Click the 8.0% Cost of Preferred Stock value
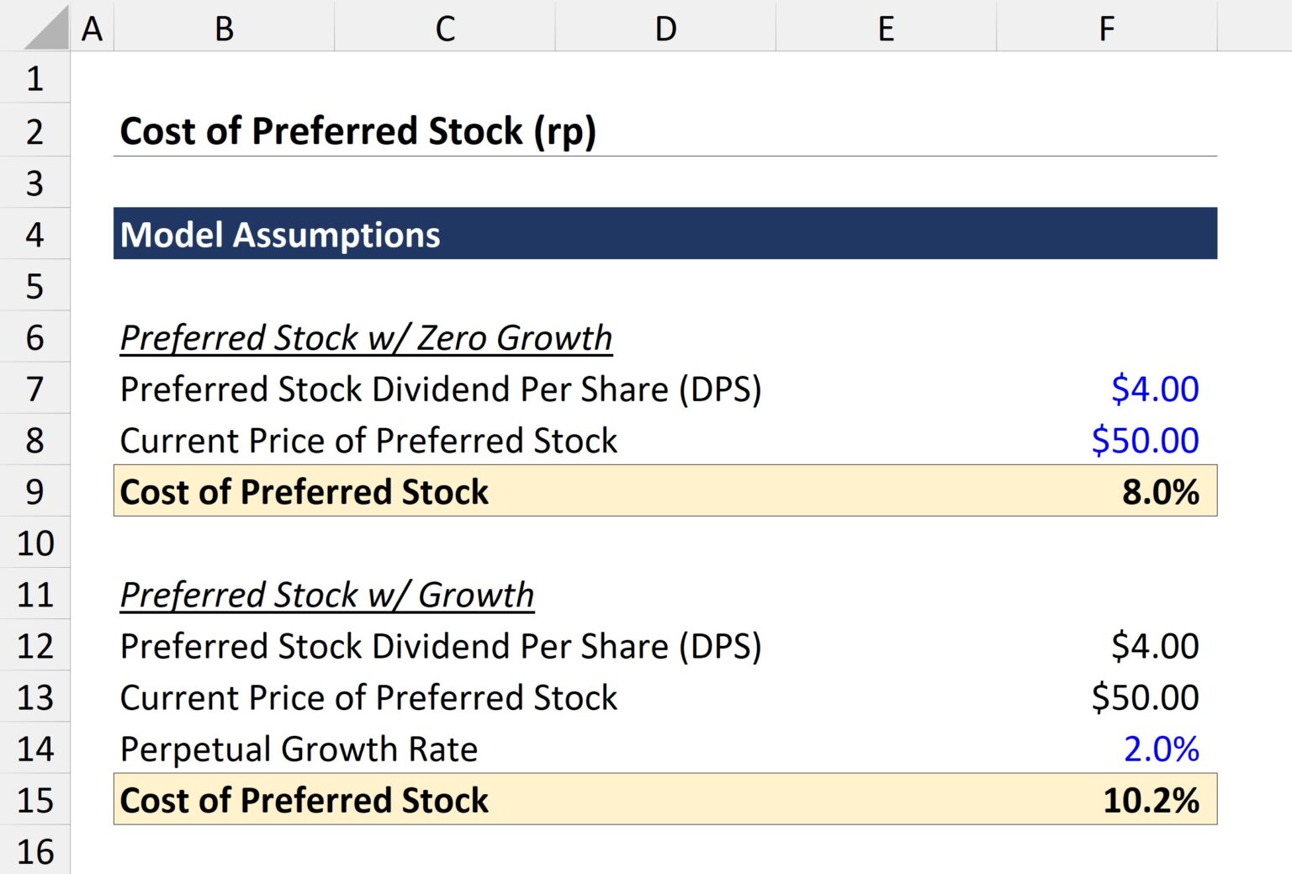 coord(1162,493)
